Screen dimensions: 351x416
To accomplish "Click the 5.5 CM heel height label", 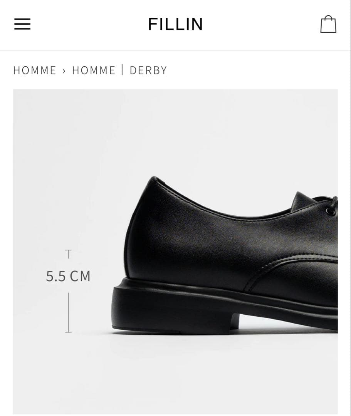I will (68, 276).
